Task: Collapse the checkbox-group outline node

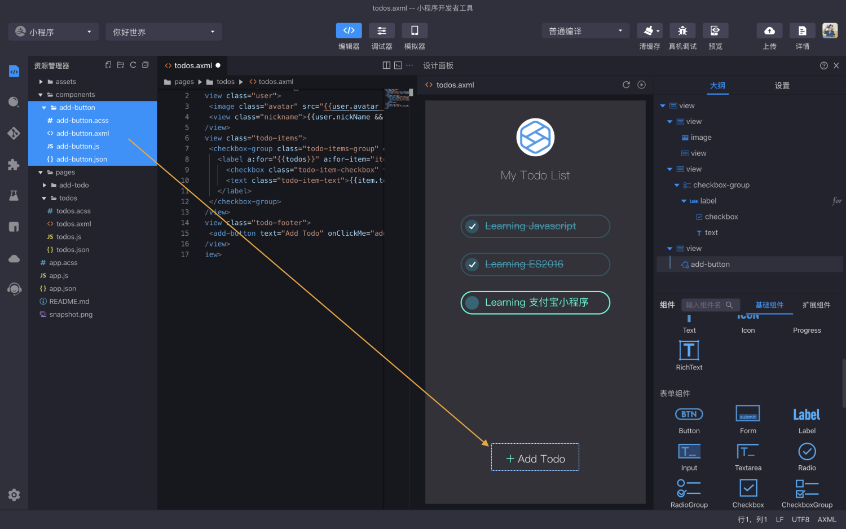Action: click(677, 185)
